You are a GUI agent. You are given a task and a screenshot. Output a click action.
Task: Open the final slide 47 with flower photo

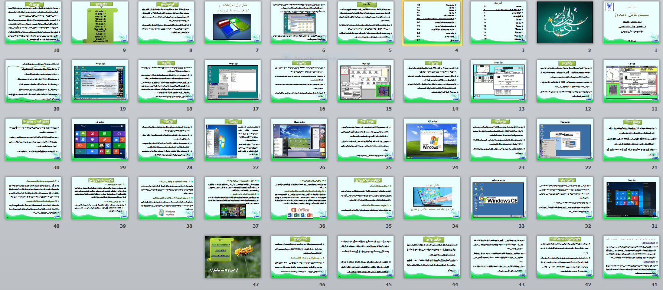tap(232, 257)
